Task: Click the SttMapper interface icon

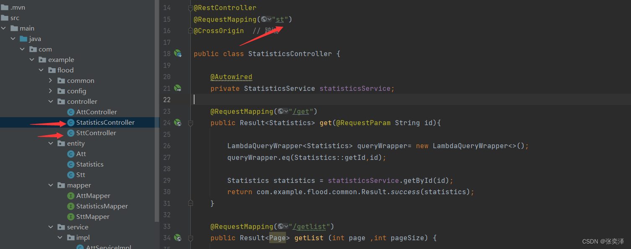Action: [x=70, y=216]
